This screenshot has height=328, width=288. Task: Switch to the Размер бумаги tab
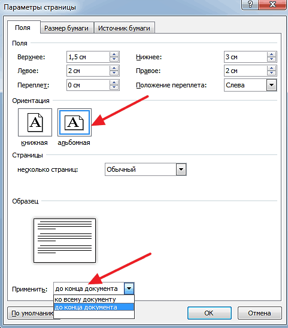[66, 28]
